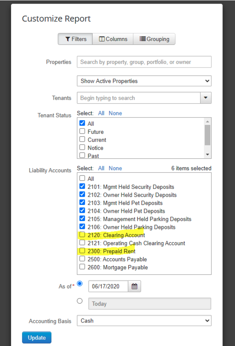Click the None link for Liability Accounts

pos(115,168)
